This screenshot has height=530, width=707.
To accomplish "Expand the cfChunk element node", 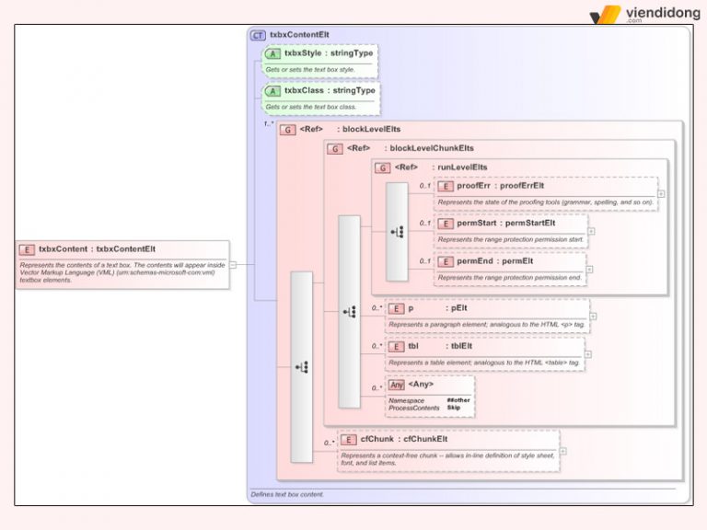I will [x=563, y=451].
